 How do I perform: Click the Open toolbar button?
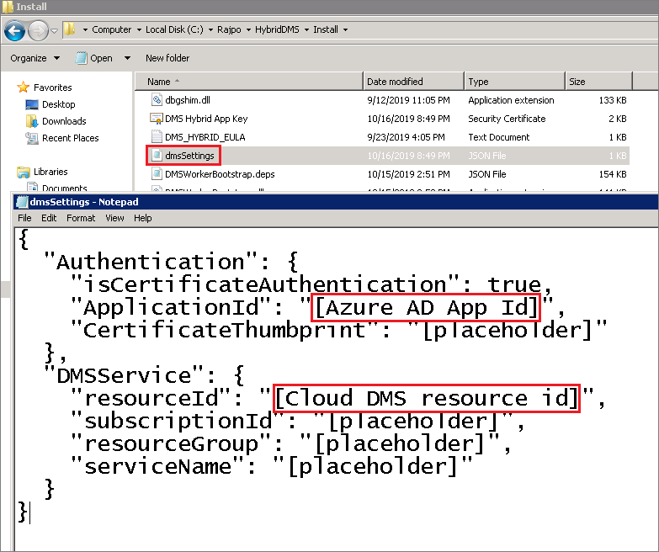click(94, 58)
